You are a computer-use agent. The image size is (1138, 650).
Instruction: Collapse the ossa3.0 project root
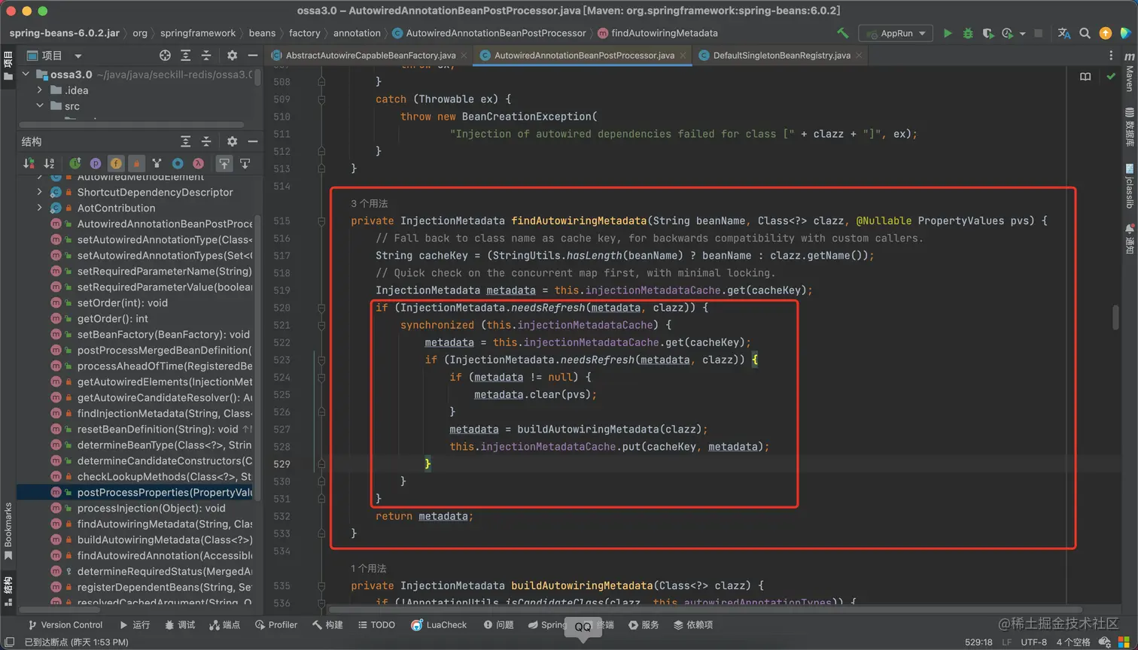[x=26, y=74]
